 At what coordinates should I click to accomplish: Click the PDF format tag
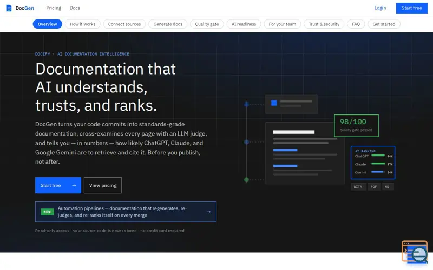pos(373,187)
